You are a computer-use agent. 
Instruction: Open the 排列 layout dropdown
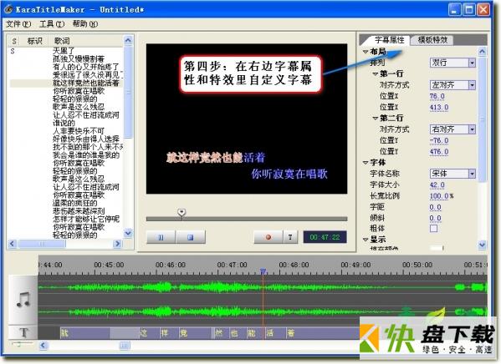coord(452,63)
